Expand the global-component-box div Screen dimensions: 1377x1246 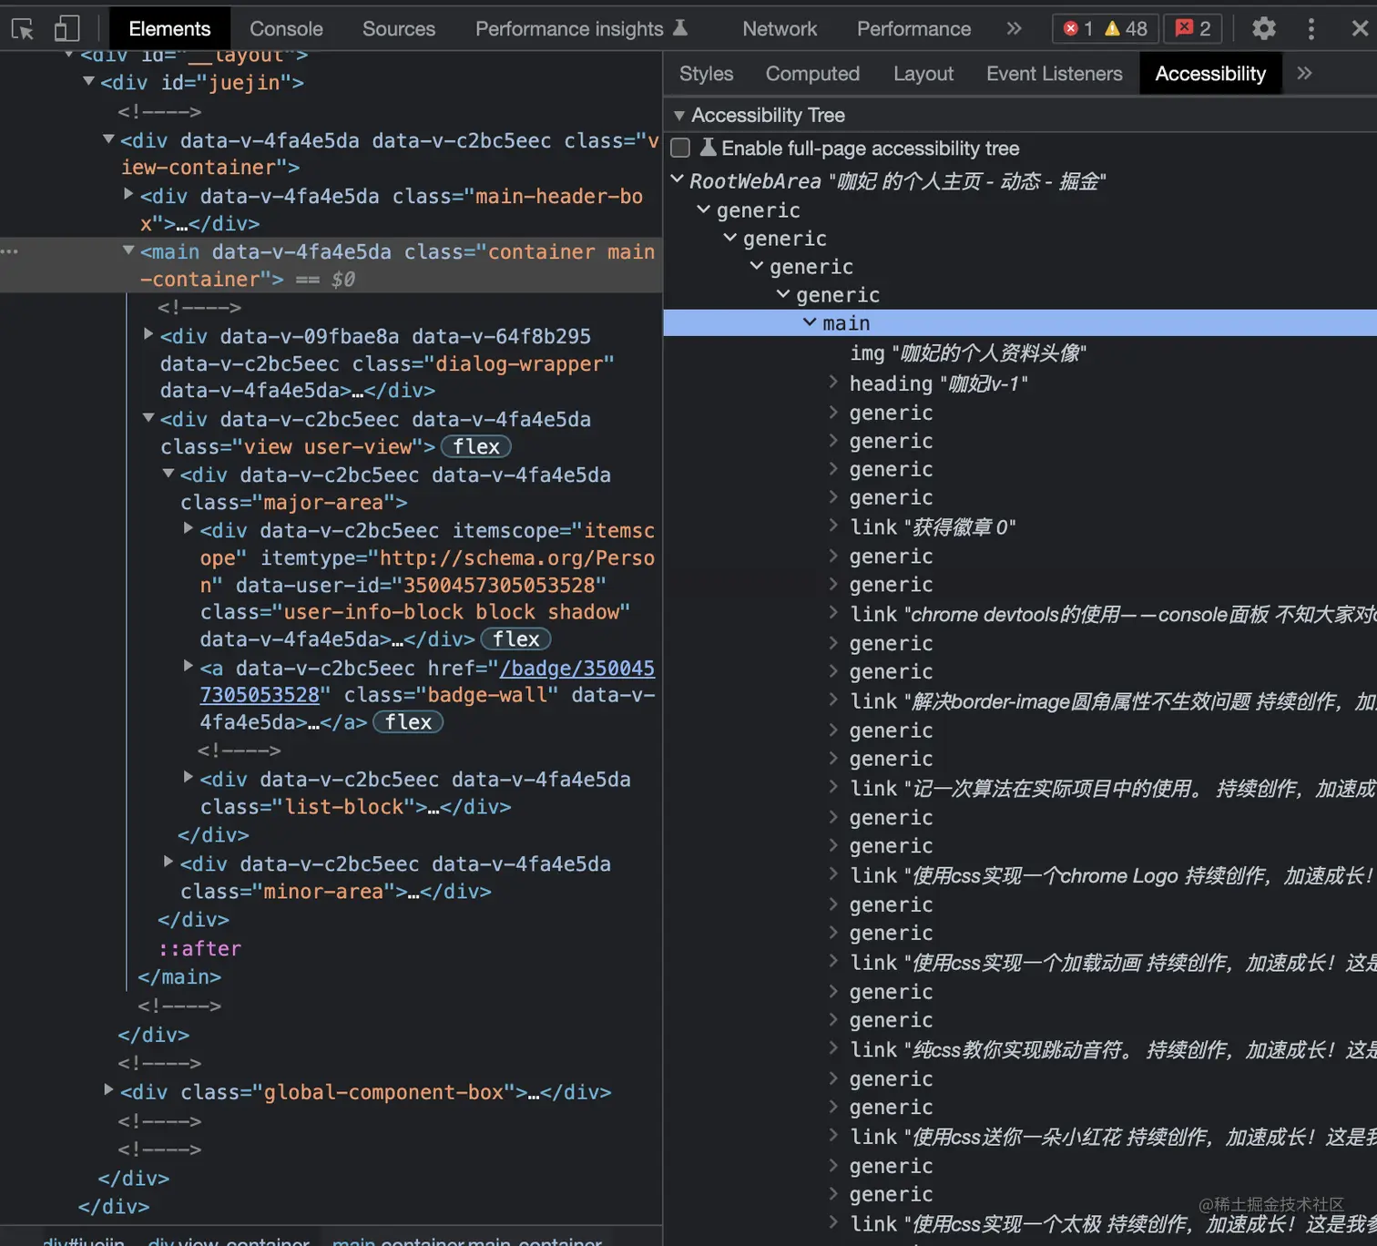tap(108, 1089)
